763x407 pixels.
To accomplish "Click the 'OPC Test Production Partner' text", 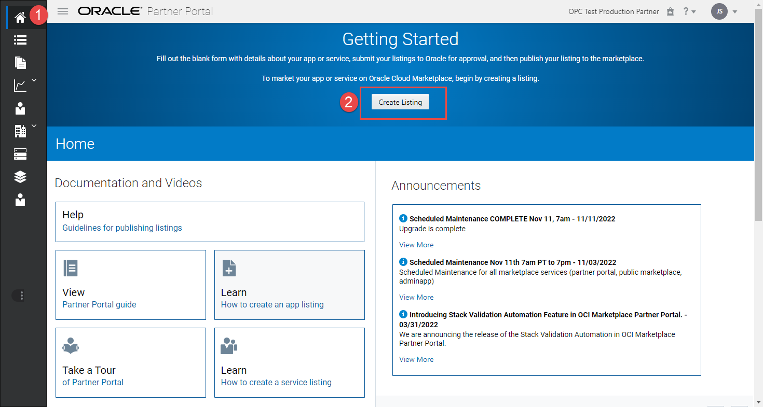I will tap(614, 11).
